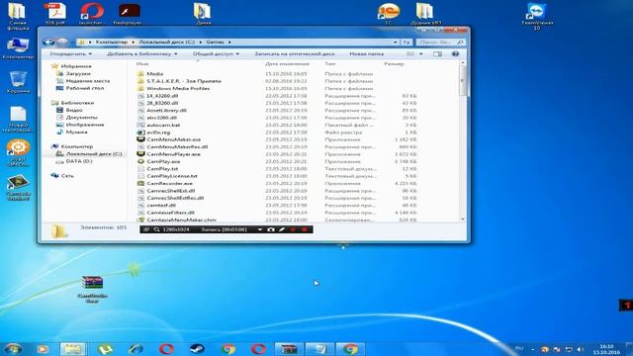Image resolution: width=633 pixels, height=356 pixels.
Task: Select the Компьютер desktop icon
Action: pyautogui.click(x=18, y=48)
